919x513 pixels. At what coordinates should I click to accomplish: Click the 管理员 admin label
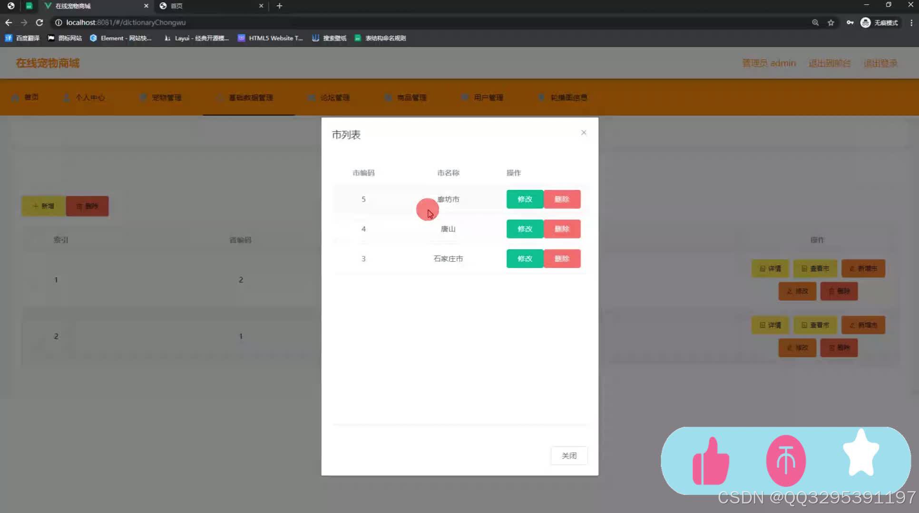(769, 63)
